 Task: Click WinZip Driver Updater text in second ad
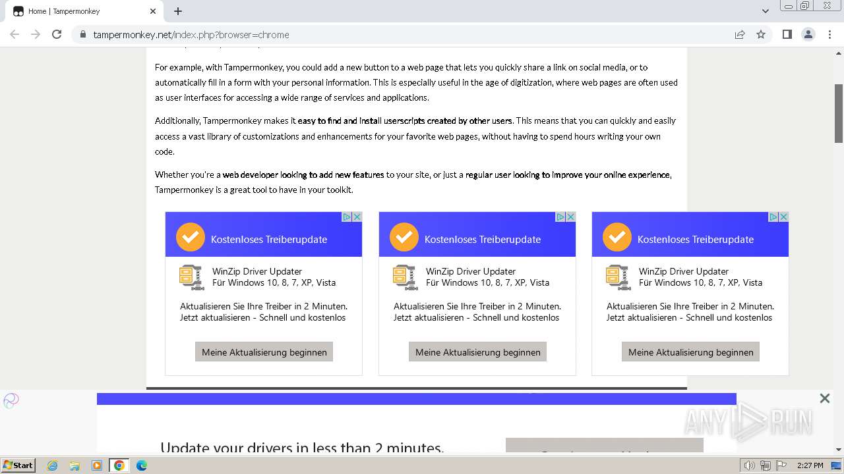pos(471,271)
